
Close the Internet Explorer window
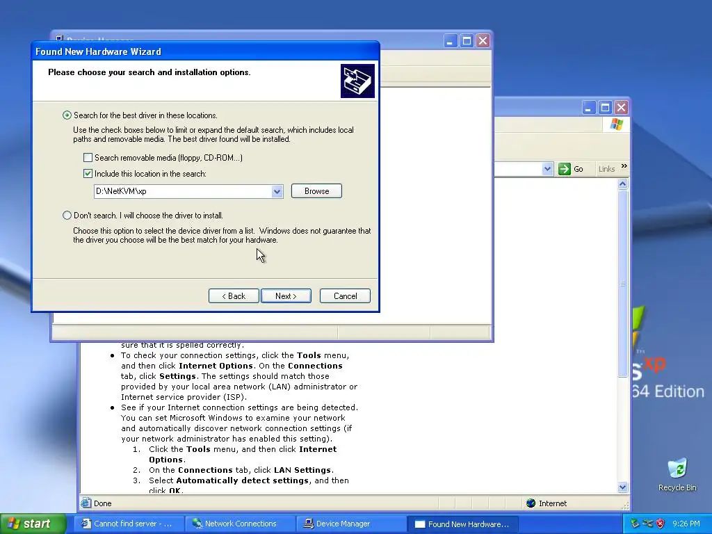coord(621,108)
